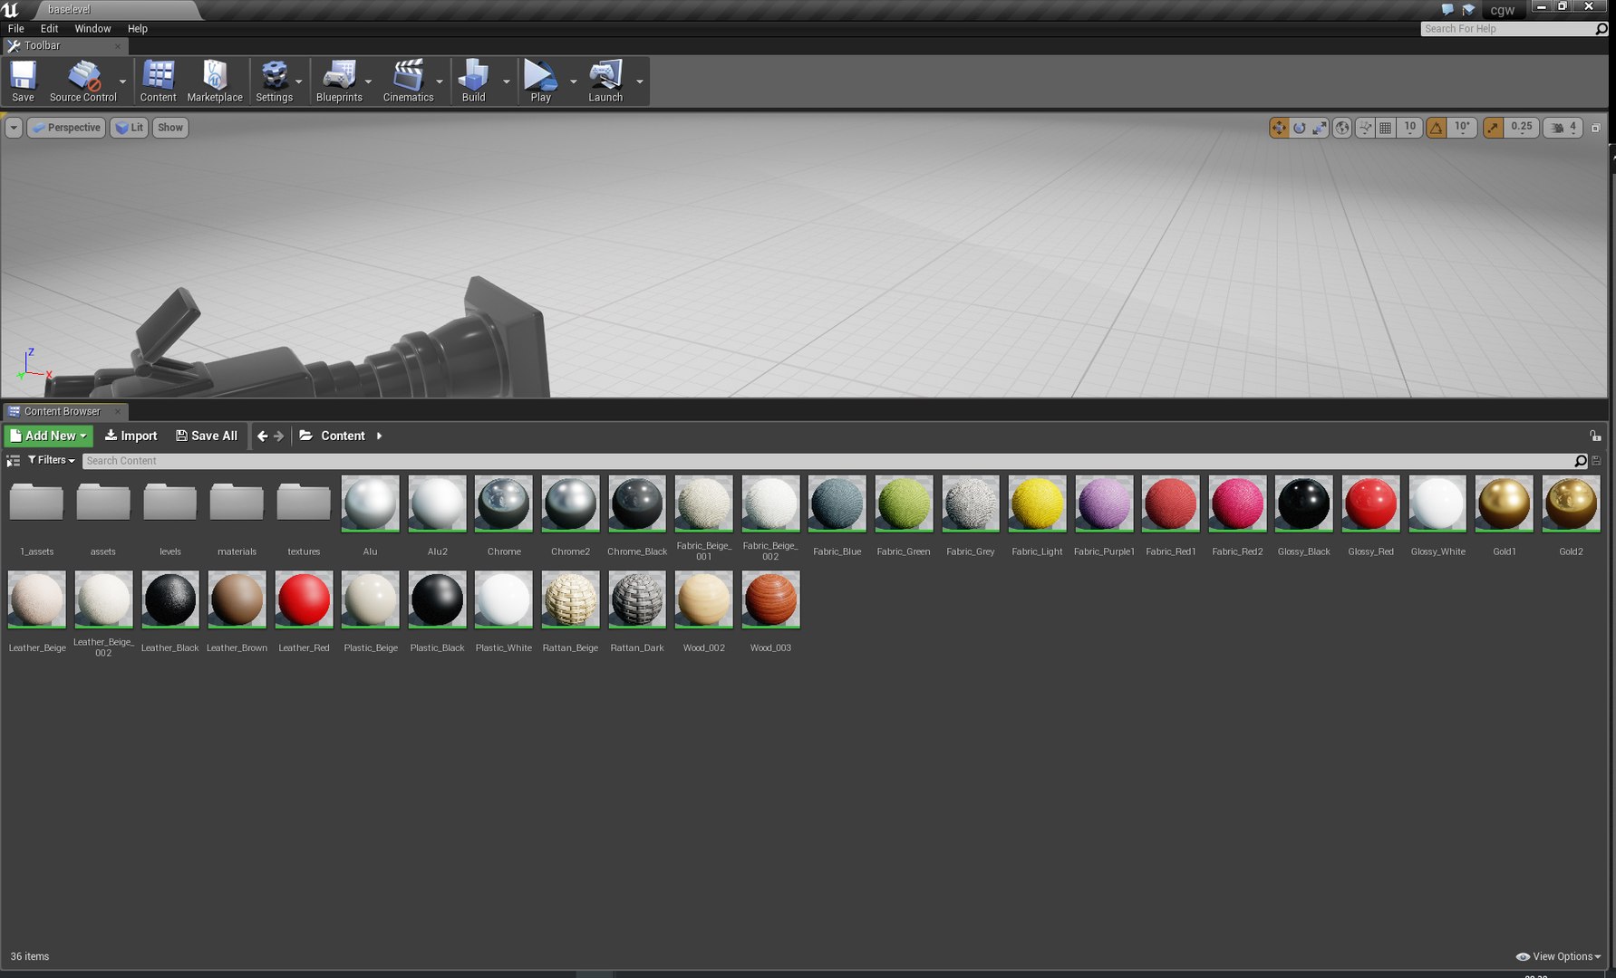This screenshot has height=978, width=1616.
Task: Open Cinematics from the toolbar
Action: coord(408,81)
